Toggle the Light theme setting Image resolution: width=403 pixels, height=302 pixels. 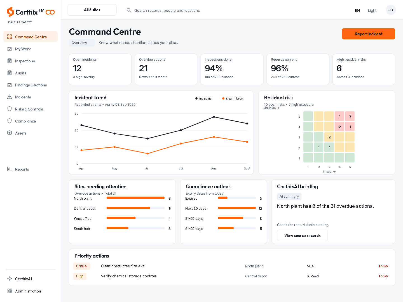(372, 10)
